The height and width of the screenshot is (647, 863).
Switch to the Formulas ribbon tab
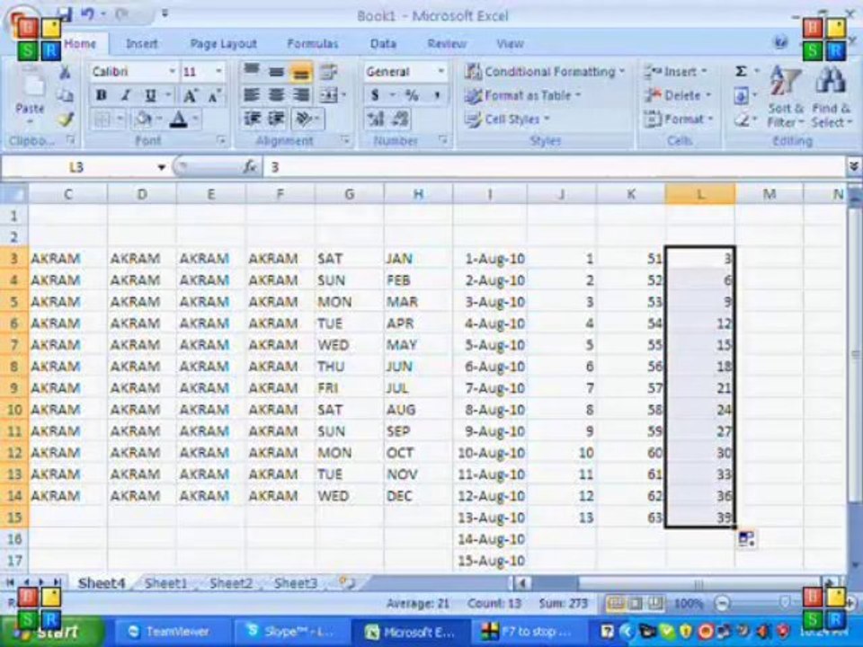[x=313, y=43]
